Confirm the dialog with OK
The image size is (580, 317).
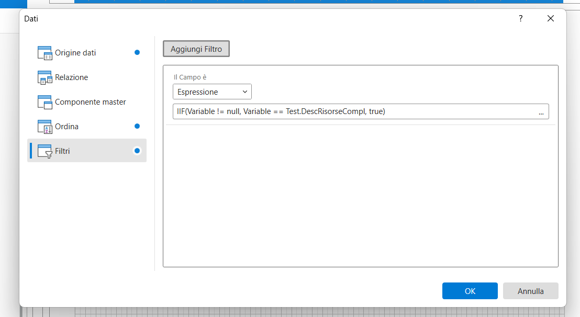(x=470, y=291)
